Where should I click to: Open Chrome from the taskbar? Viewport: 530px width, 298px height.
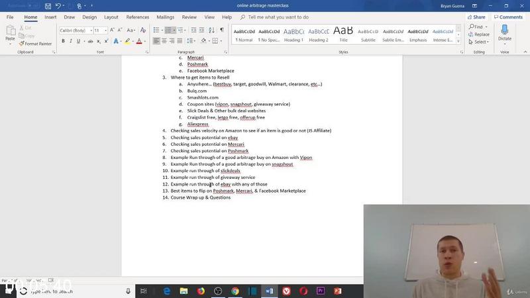point(235,291)
